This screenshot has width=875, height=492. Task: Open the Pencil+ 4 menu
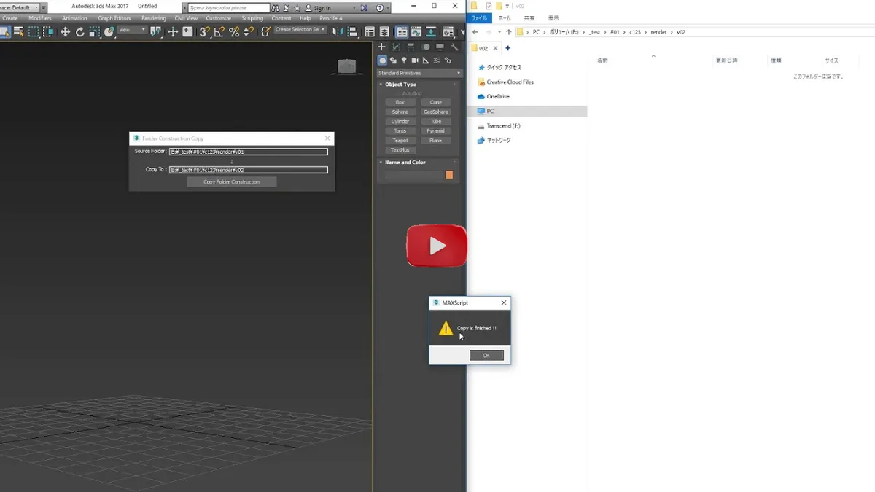coord(332,18)
